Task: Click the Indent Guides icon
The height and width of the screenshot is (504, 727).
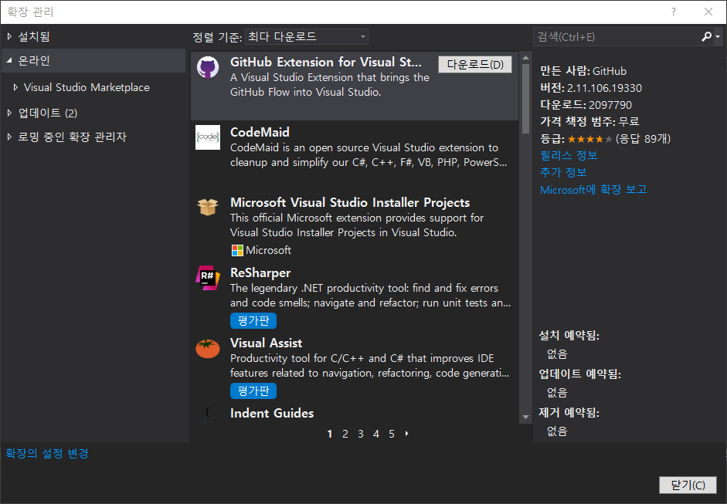Action: click(x=207, y=415)
